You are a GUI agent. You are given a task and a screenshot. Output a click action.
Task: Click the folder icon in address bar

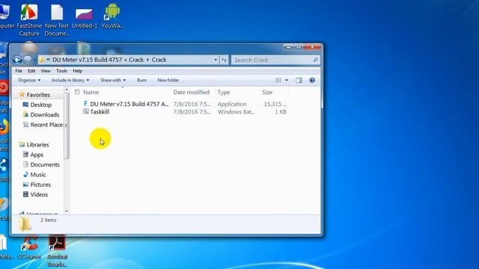[42, 60]
